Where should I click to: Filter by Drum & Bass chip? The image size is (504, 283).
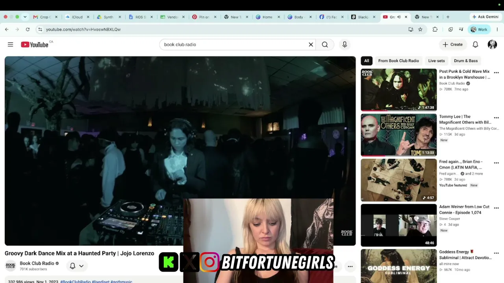coord(466,61)
